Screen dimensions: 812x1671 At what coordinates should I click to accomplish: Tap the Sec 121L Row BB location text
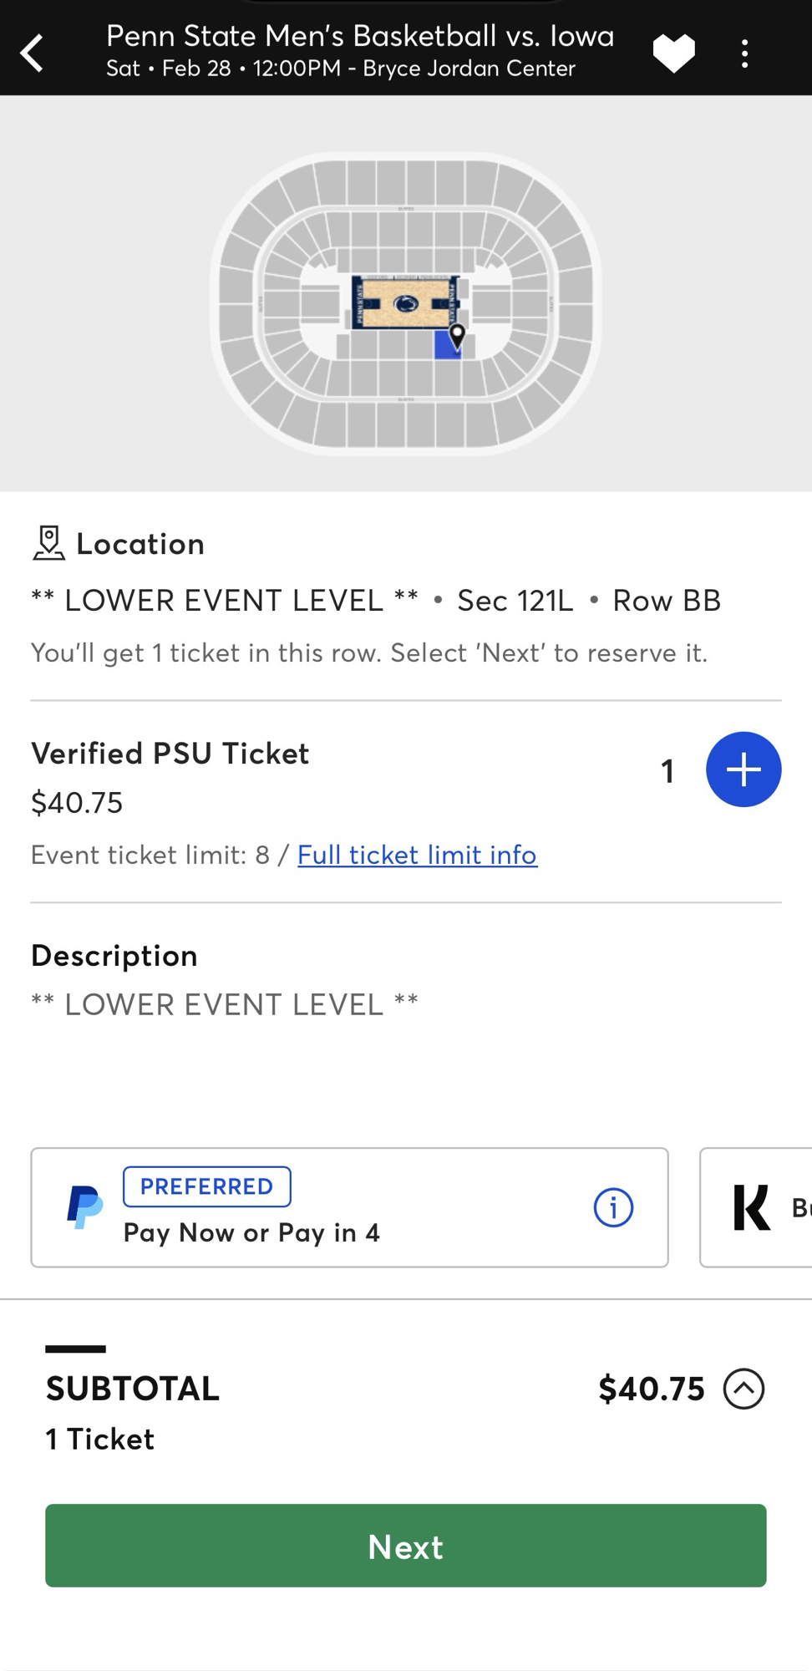point(588,601)
